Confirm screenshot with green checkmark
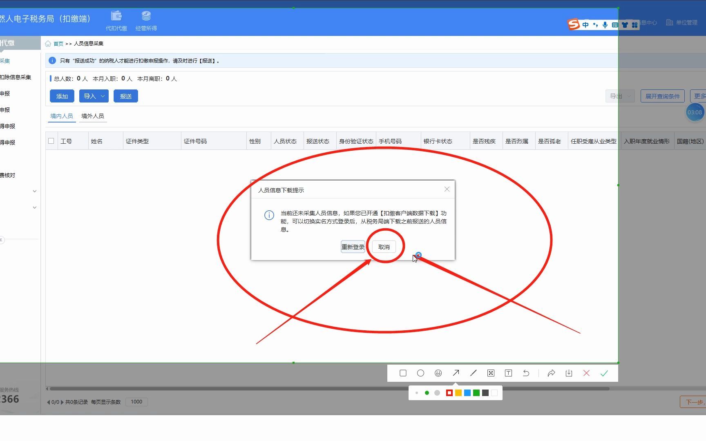The height and width of the screenshot is (441, 706). click(x=604, y=373)
